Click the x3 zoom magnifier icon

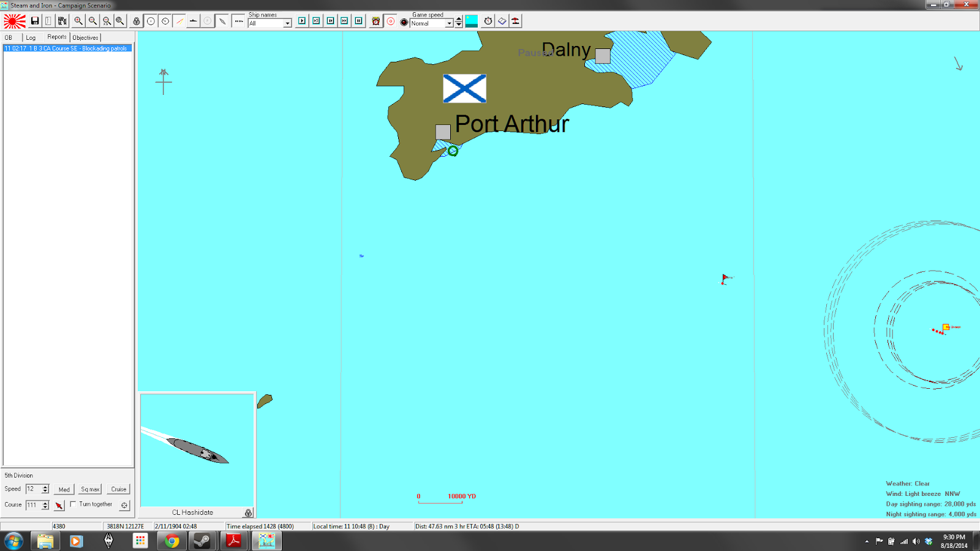107,21
